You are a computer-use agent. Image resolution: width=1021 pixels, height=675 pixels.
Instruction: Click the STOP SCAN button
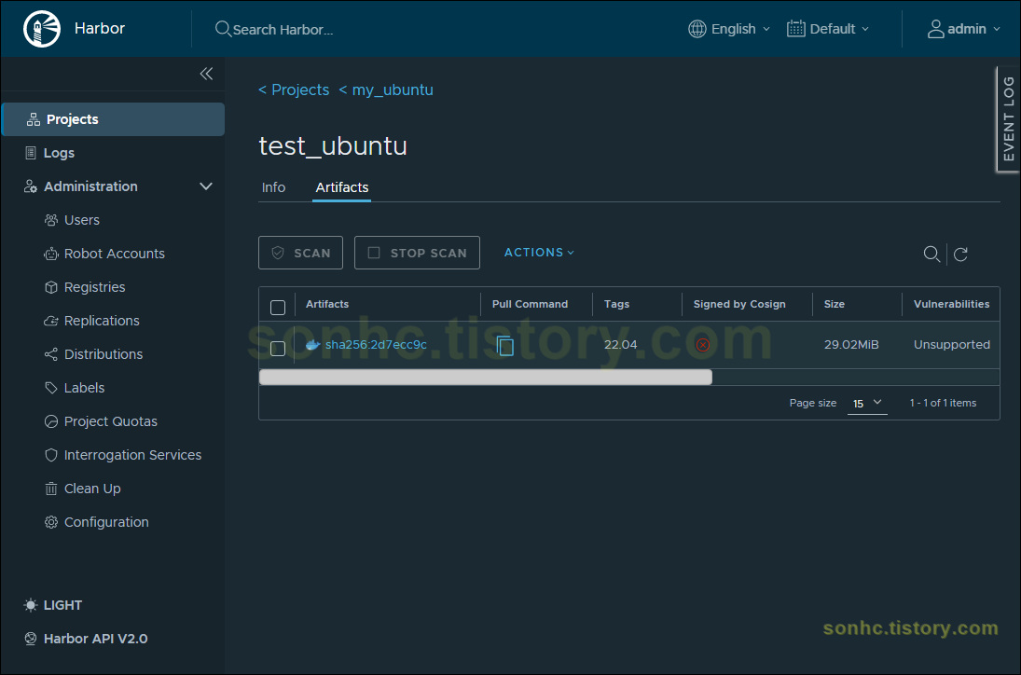tap(417, 253)
